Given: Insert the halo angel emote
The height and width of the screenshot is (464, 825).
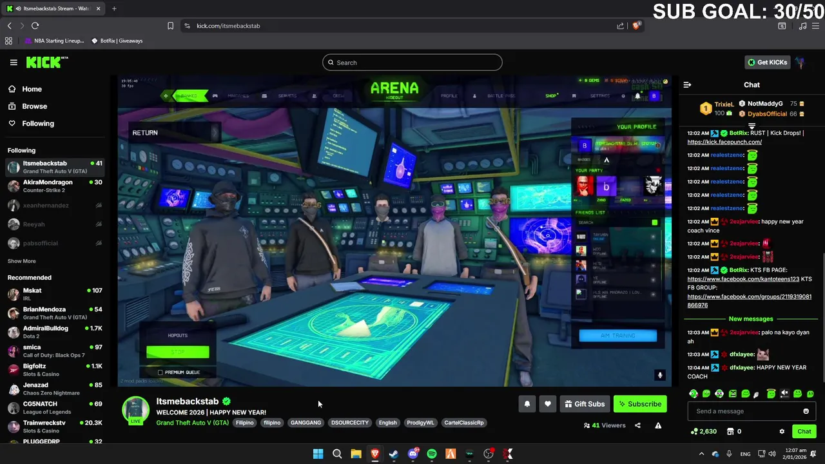Looking at the screenshot, I should point(771,393).
